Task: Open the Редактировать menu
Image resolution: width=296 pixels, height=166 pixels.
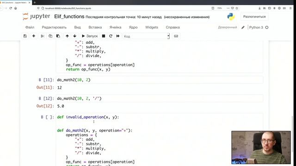Action: [x=54, y=27]
